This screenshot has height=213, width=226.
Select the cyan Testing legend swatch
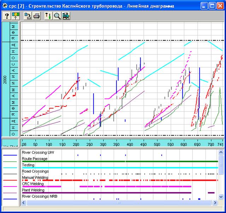click(10, 168)
